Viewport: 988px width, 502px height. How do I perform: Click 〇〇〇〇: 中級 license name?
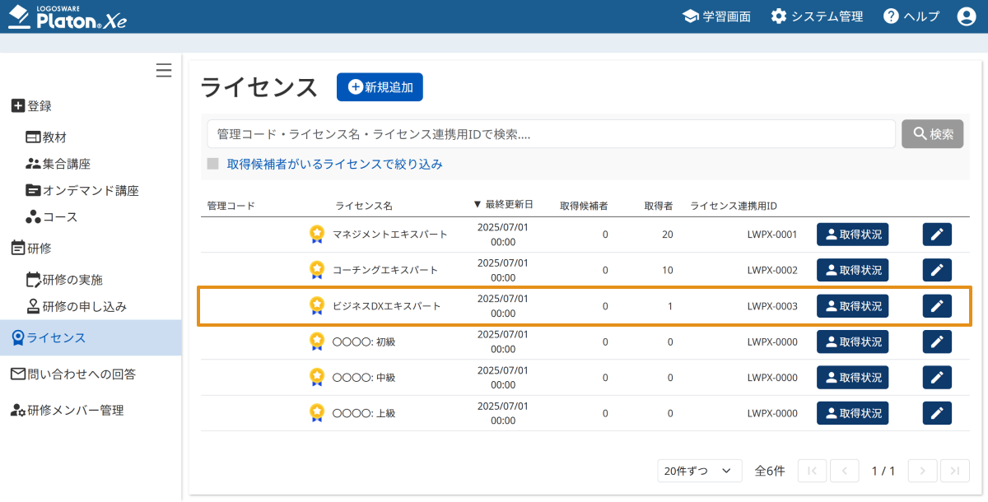click(x=364, y=378)
